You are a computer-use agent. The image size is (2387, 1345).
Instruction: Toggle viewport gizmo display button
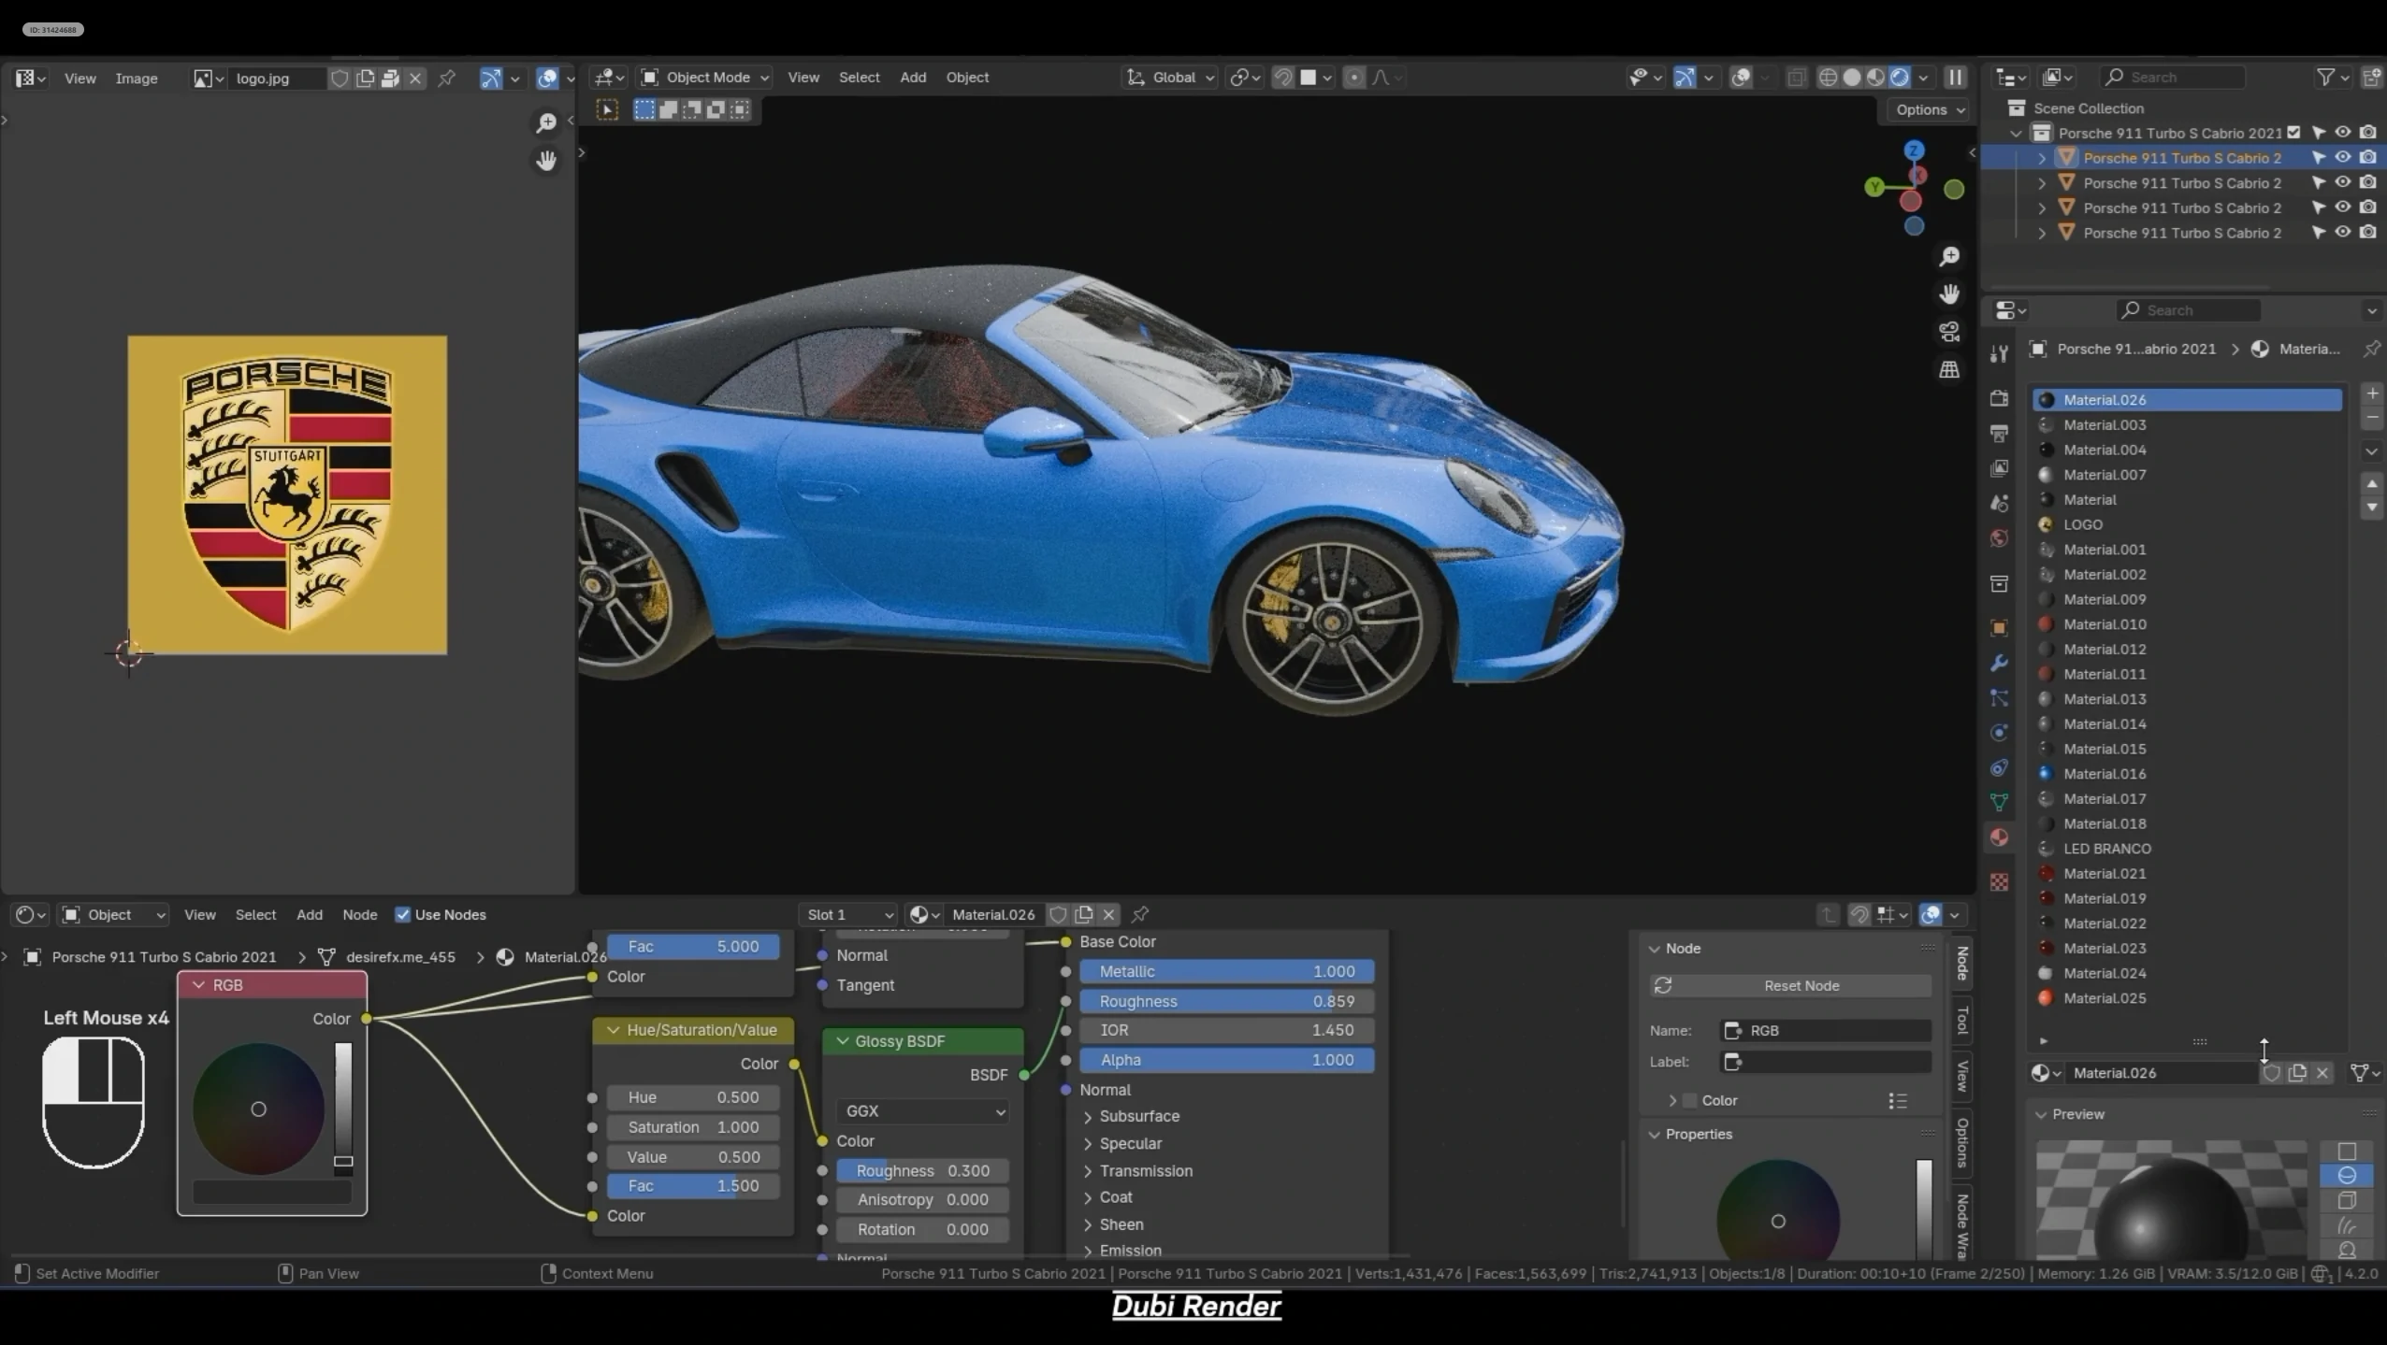click(1684, 78)
